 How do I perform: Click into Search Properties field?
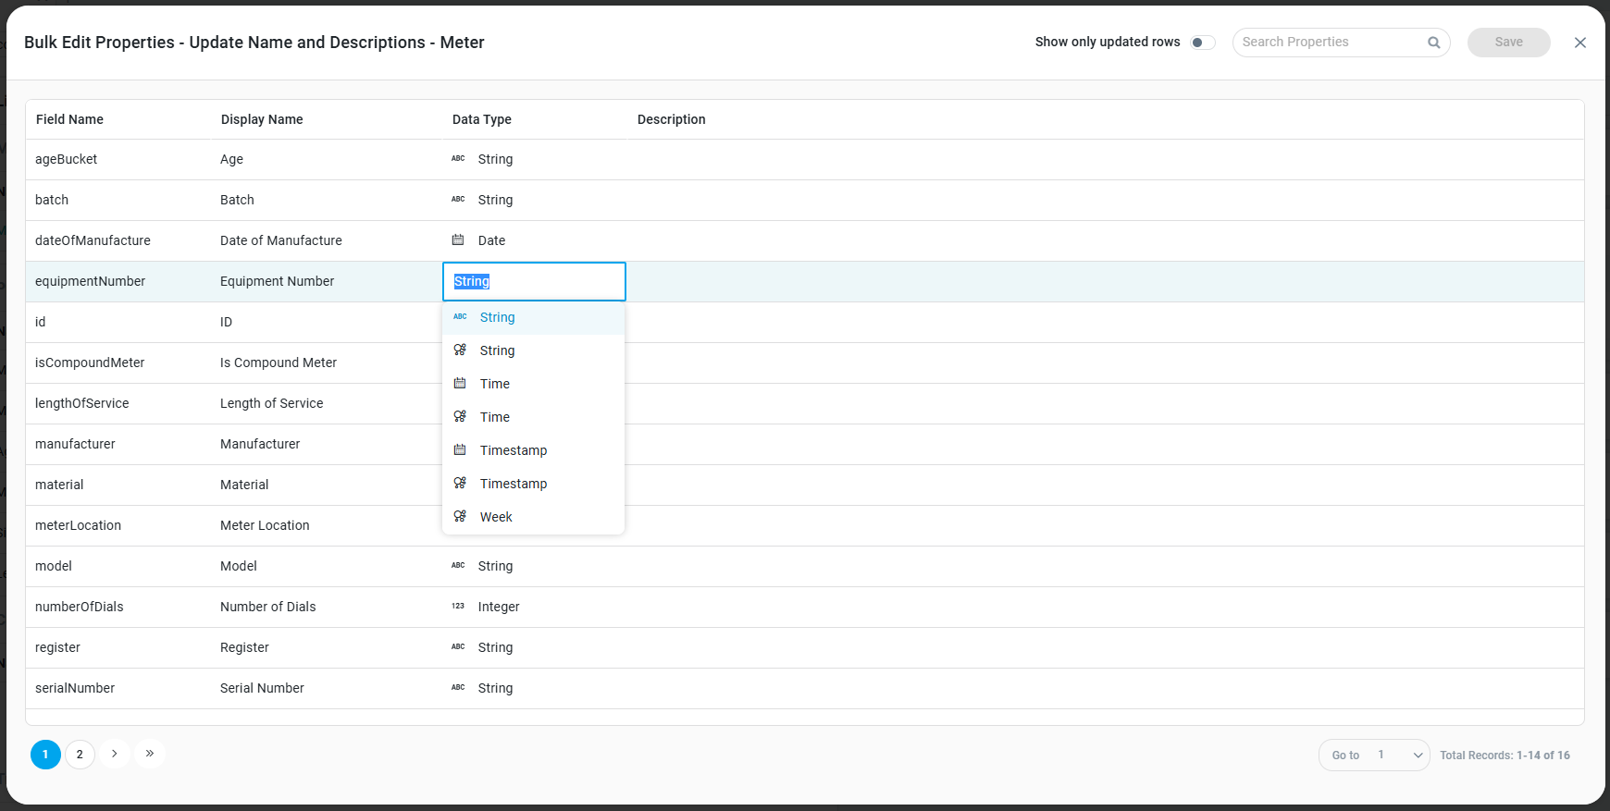tap(1331, 43)
